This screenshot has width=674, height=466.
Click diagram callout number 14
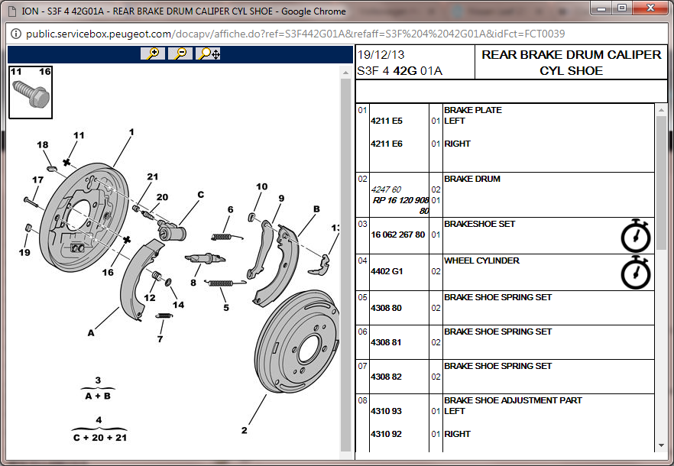point(178,305)
